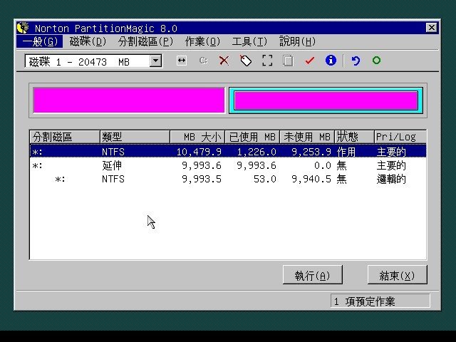Click the 磁碟 1 - 20473 MB combo box
456x342 pixels.
(93, 61)
